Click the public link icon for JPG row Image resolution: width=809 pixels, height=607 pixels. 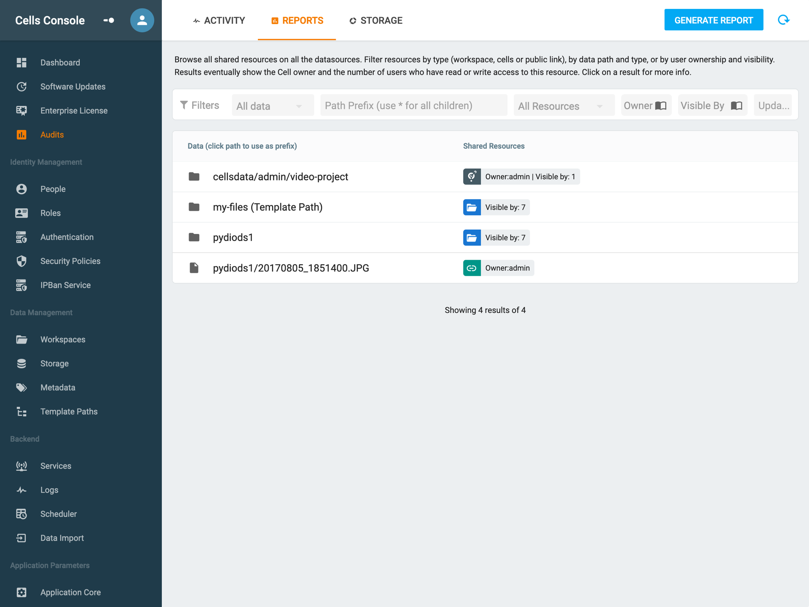point(472,268)
